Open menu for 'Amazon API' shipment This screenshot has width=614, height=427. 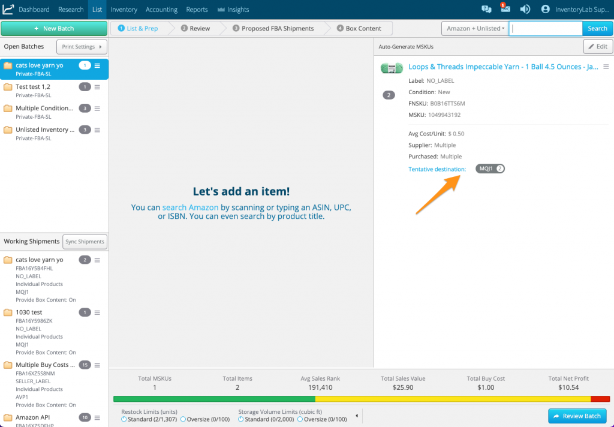97,417
